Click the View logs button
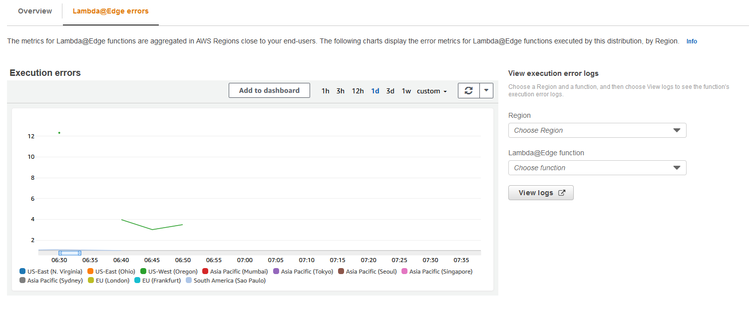This screenshot has width=753, height=311. 541,193
